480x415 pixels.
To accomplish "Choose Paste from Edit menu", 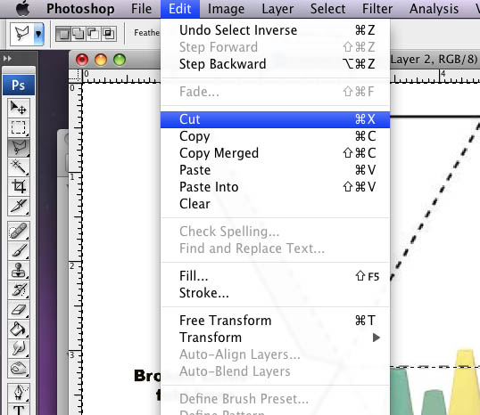I will (275, 170).
